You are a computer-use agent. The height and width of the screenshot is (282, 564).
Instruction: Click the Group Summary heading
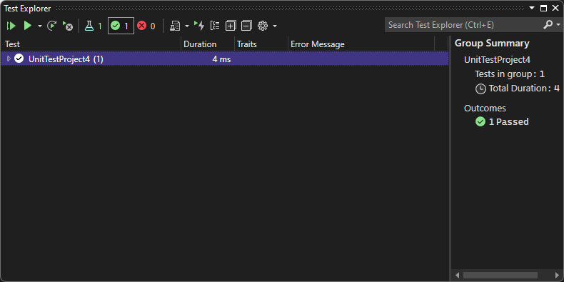(x=492, y=43)
